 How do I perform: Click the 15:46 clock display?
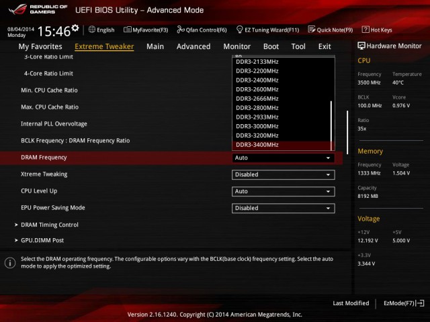tap(54, 31)
